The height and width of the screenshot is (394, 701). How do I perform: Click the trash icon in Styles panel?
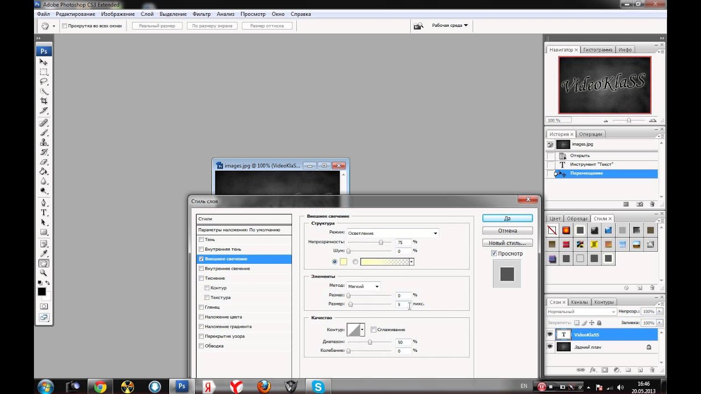[x=652, y=288]
